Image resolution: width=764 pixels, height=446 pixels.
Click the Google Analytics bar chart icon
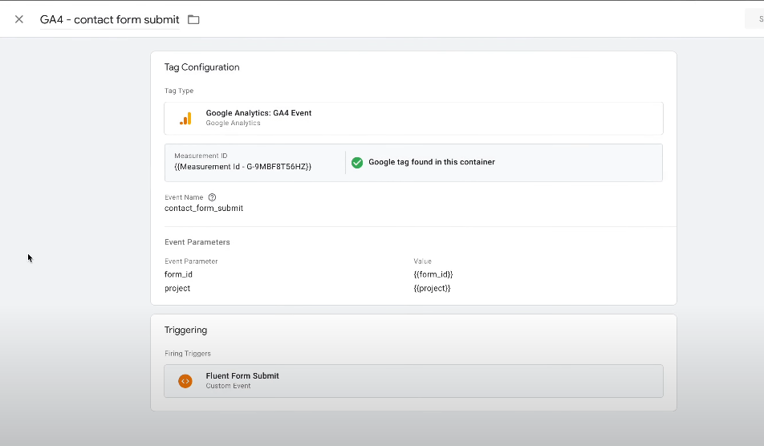click(x=185, y=118)
